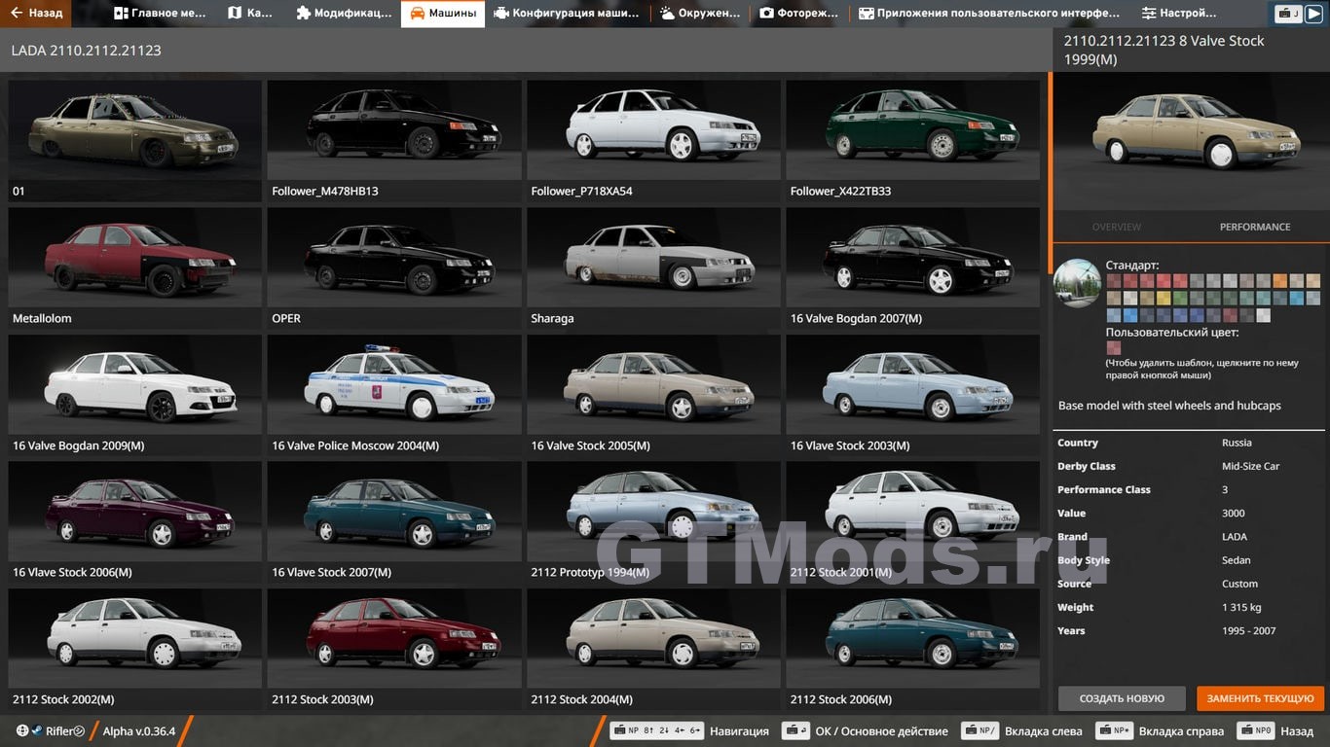Select 2112 Stock 2002(M)
The height and width of the screenshot is (747, 1330).
point(134,649)
